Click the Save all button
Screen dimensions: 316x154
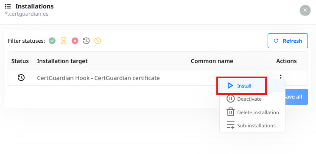point(296,97)
